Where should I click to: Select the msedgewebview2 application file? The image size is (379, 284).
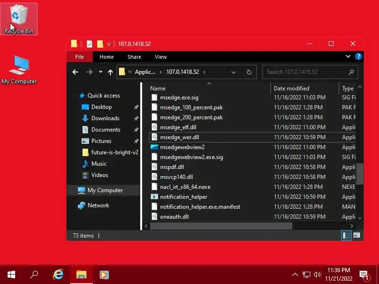(182, 147)
